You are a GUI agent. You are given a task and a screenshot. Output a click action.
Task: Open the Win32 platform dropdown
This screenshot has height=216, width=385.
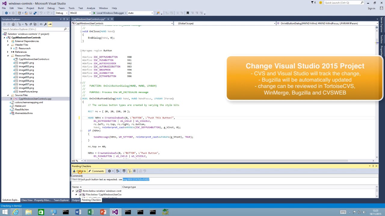[80, 13]
